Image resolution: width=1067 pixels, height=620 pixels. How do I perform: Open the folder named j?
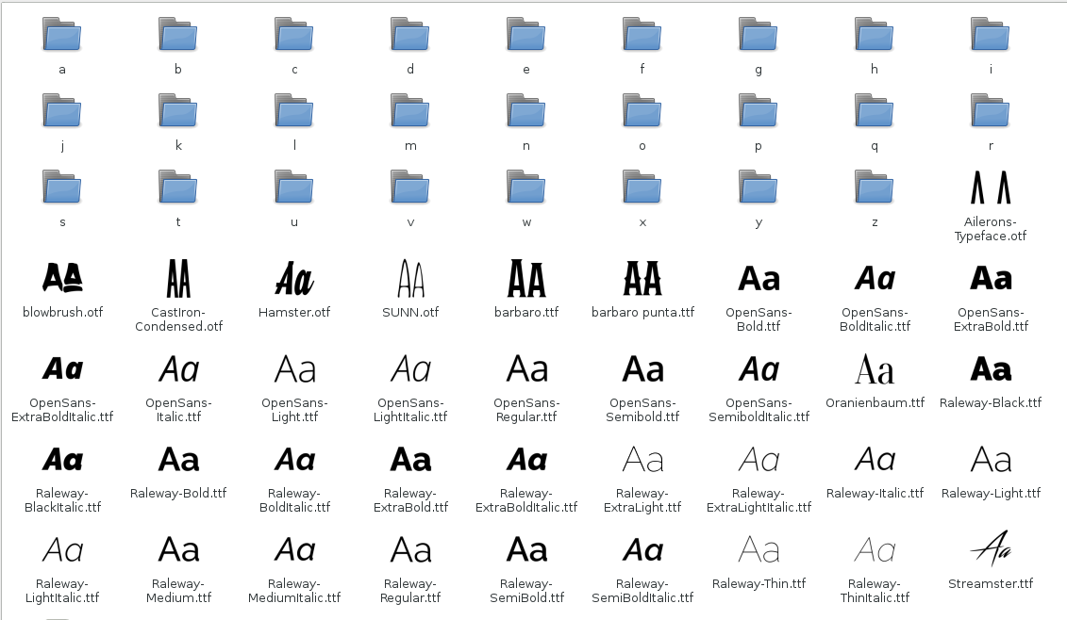[62, 111]
